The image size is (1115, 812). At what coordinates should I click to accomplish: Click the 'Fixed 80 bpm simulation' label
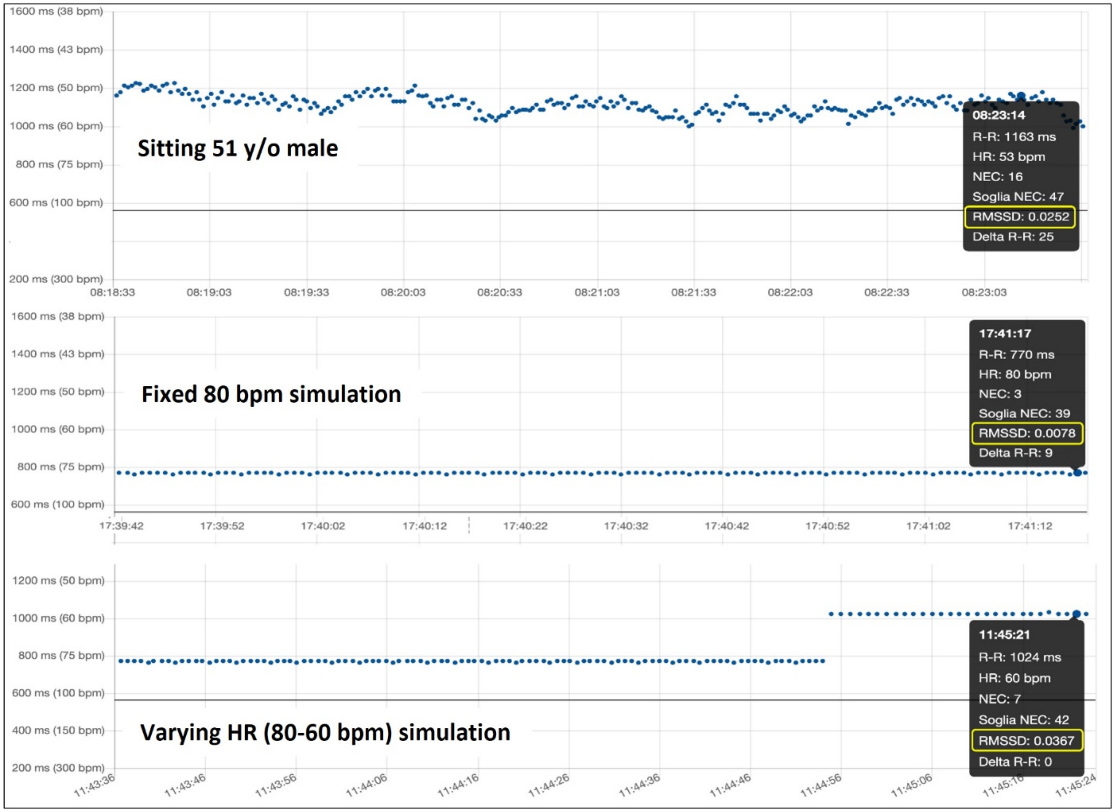pyautogui.click(x=271, y=394)
